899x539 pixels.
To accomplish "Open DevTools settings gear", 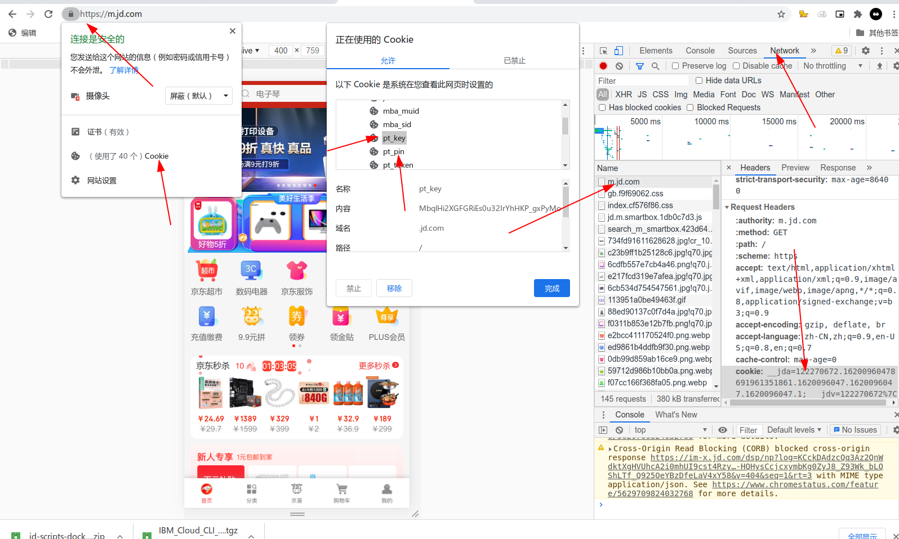I will [866, 51].
